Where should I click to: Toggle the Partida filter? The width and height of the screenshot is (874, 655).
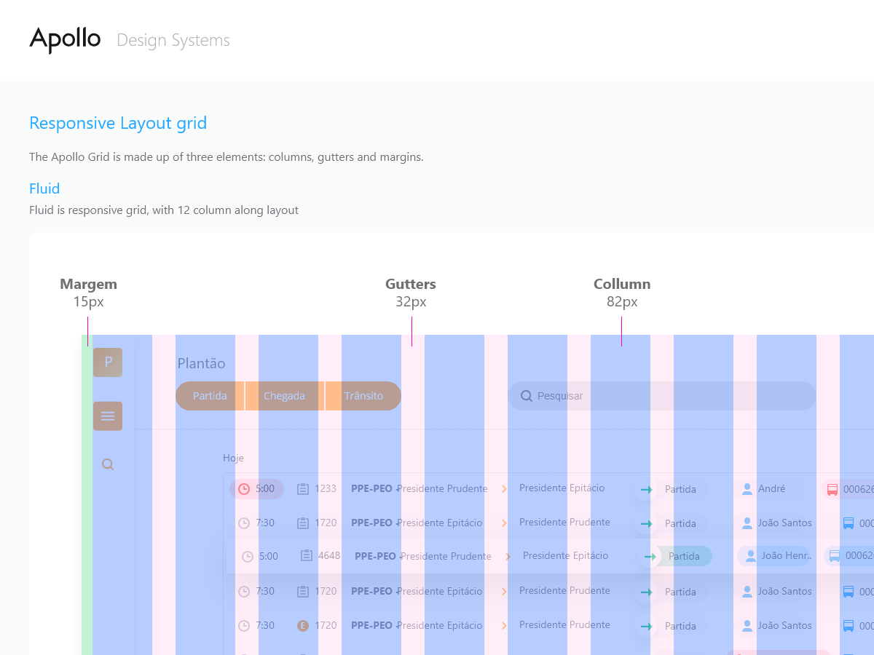click(210, 395)
